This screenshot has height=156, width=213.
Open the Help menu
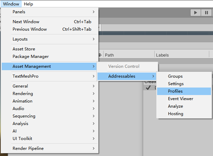[x=28, y=4]
